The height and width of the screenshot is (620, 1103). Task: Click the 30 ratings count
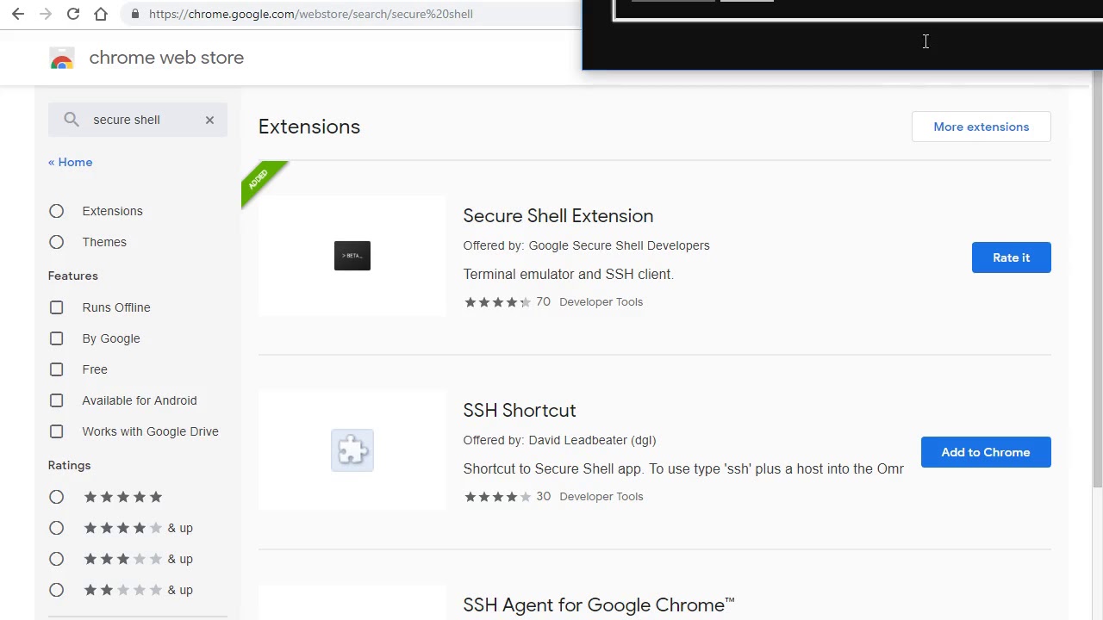[x=543, y=497]
